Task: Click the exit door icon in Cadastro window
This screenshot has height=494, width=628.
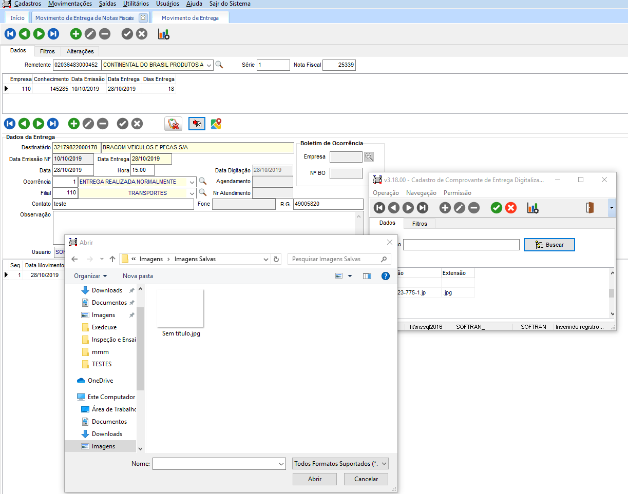Action: click(x=589, y=208)
